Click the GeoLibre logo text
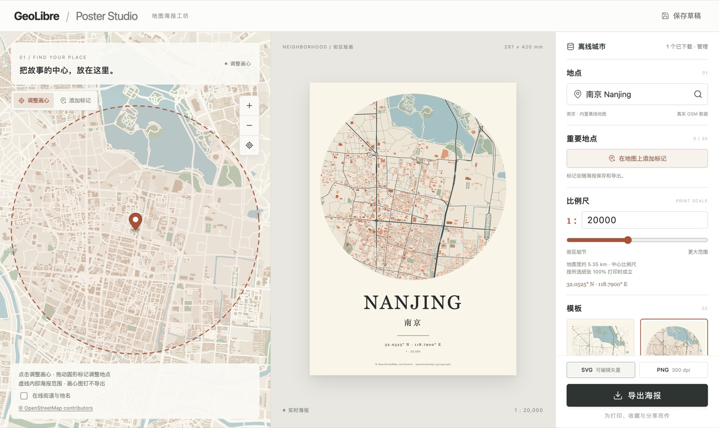This screenshot has width=719, height=428. 36,16
